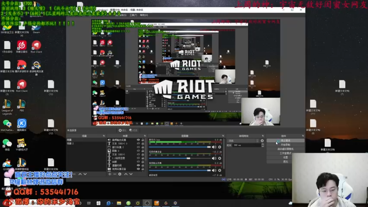The width and height of the screenshot is (368, 207).
Task: Click the 停止推流 button
Action: click(x=285, y=141)
